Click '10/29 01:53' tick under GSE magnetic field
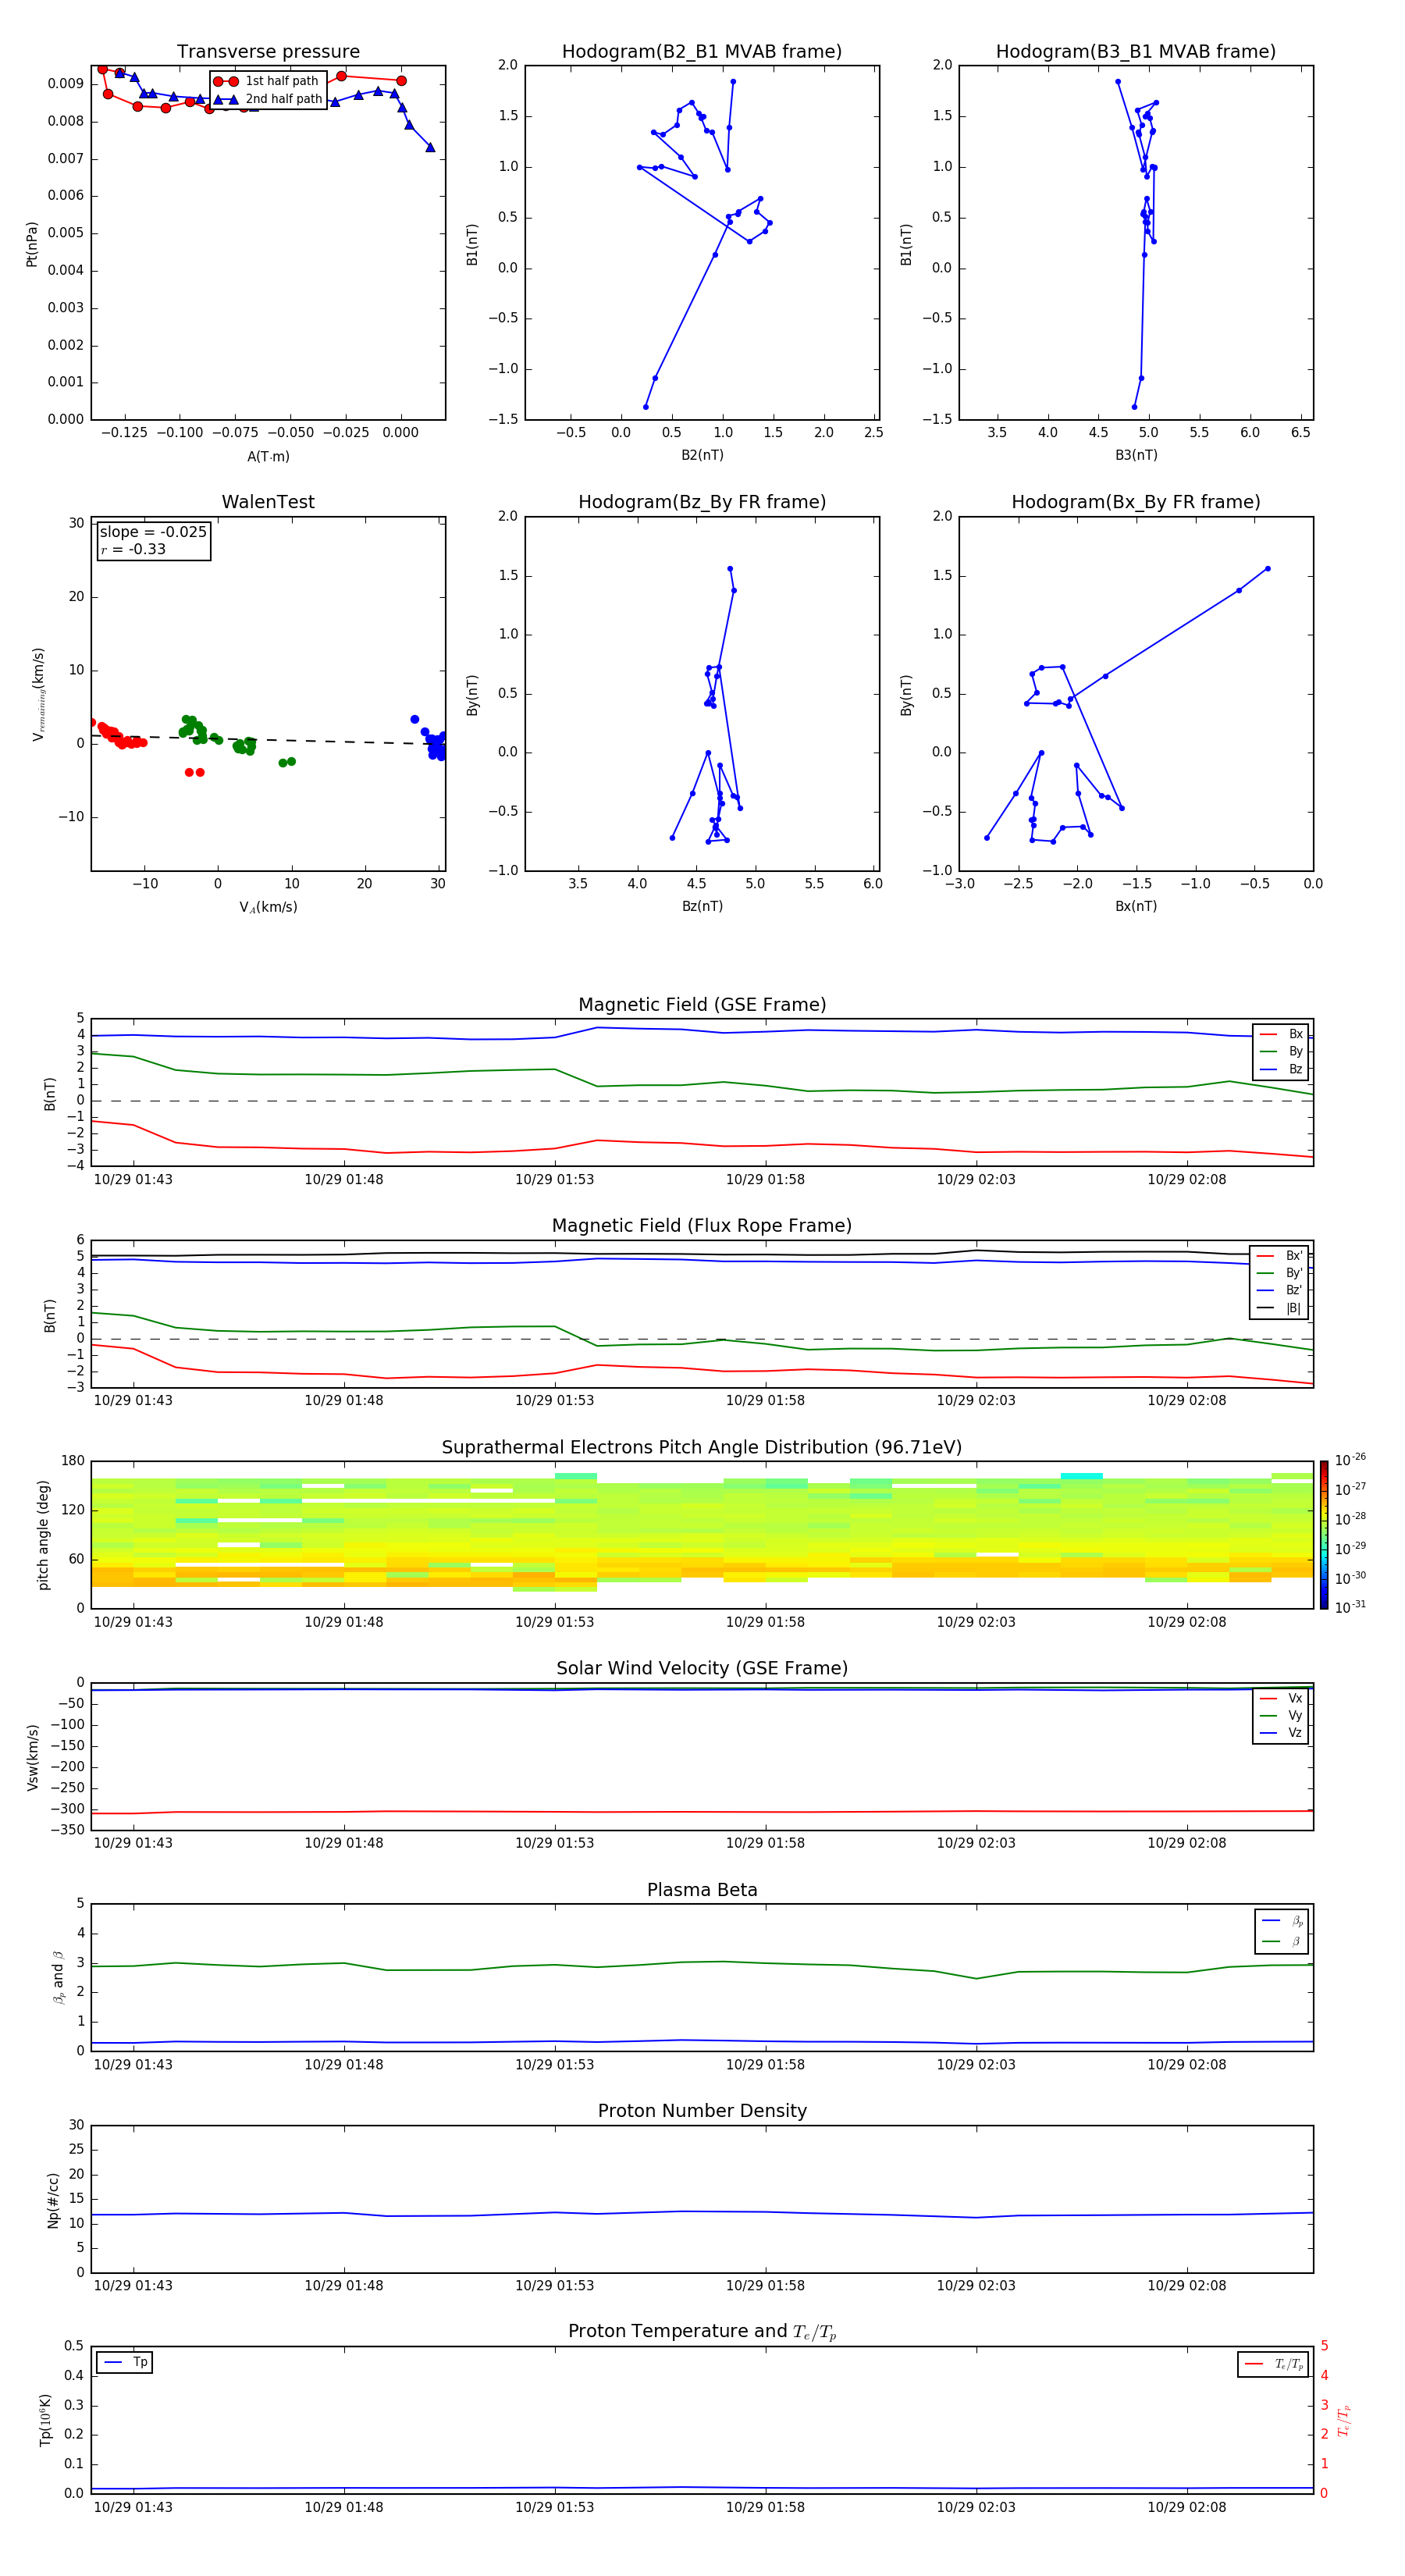 click(554, 1180)
